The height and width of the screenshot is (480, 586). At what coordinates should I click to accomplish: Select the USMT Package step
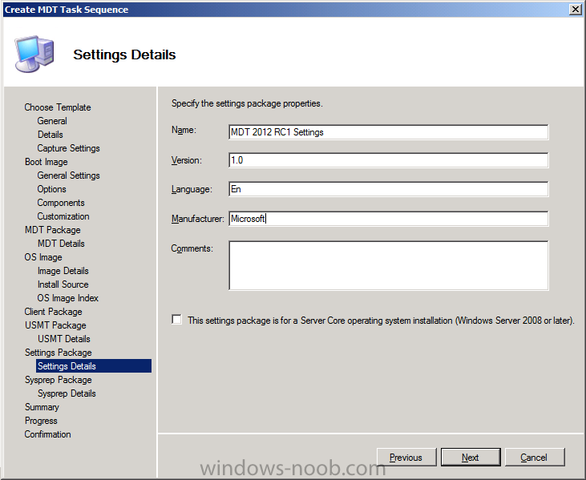[x=55, y=325]
